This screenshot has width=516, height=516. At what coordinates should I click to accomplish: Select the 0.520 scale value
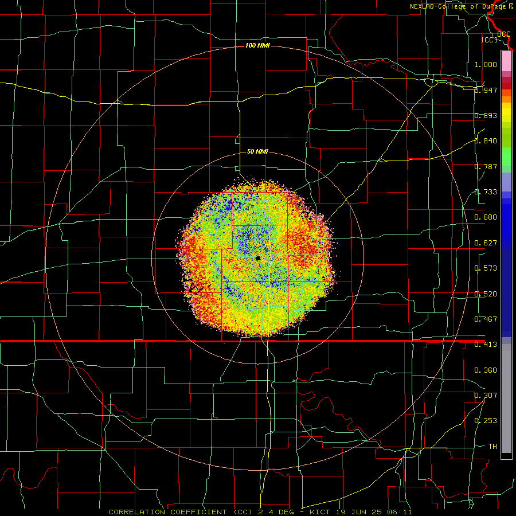[486, 294]
